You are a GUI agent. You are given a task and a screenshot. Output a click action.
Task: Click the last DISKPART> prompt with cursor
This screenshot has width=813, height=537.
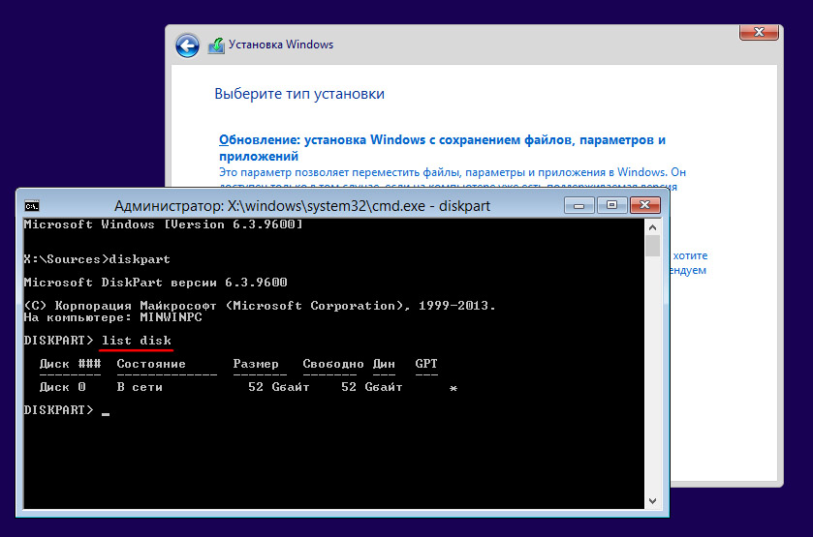66,410
